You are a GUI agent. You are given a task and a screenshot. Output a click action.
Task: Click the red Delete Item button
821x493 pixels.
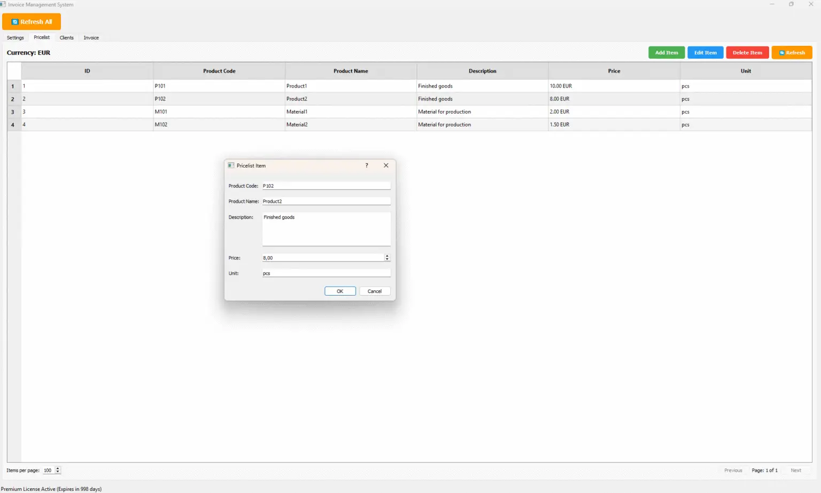point(747,53)
